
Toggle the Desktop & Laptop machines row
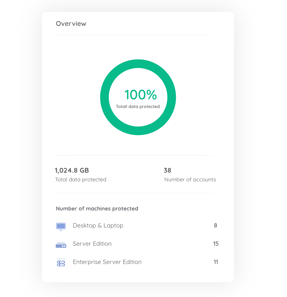(x=136, y=226)
